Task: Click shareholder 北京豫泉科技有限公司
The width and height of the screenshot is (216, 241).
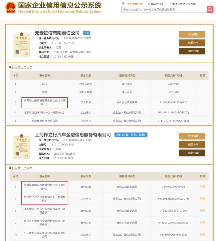Action: point(45,121)
